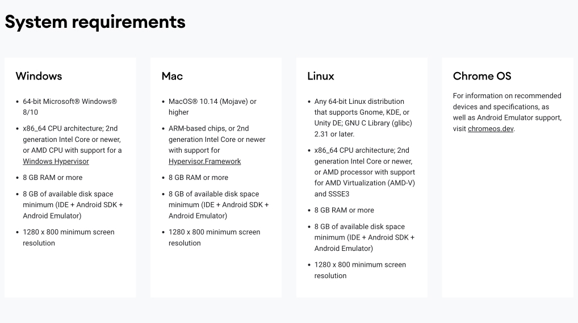Click the Any 64-bit Linux distribution bullet

click(363, 118)
